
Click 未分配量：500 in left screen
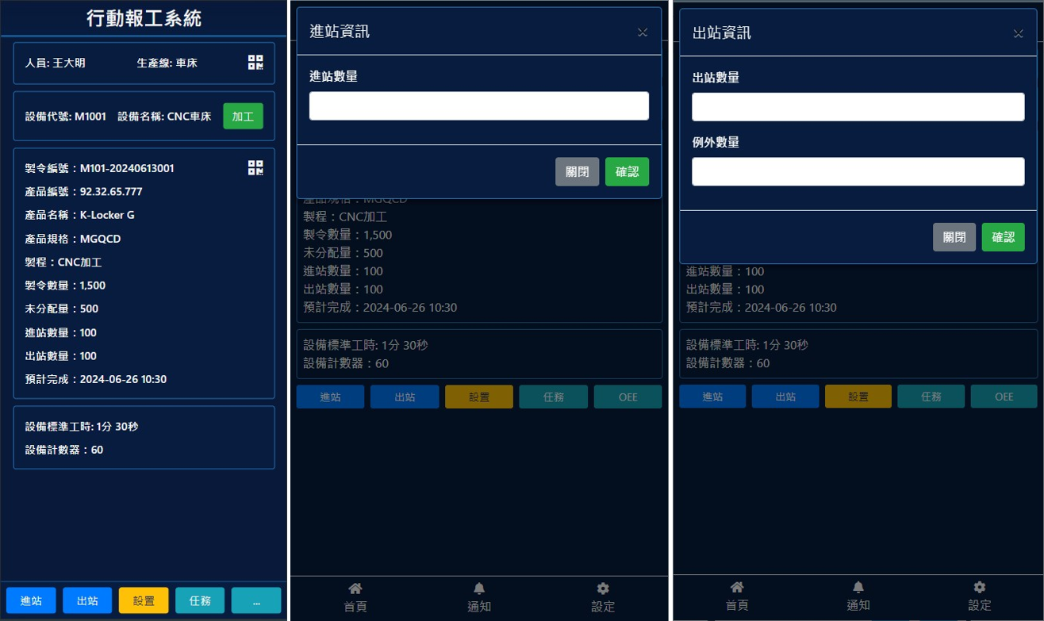pos(62,309)
